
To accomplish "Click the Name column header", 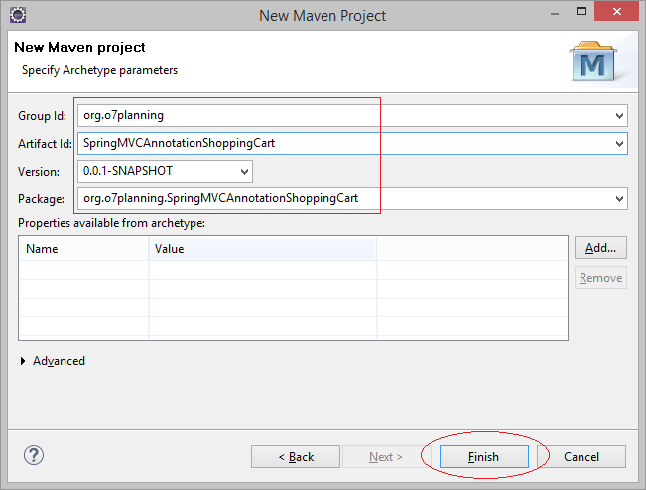I will point(84,249).
